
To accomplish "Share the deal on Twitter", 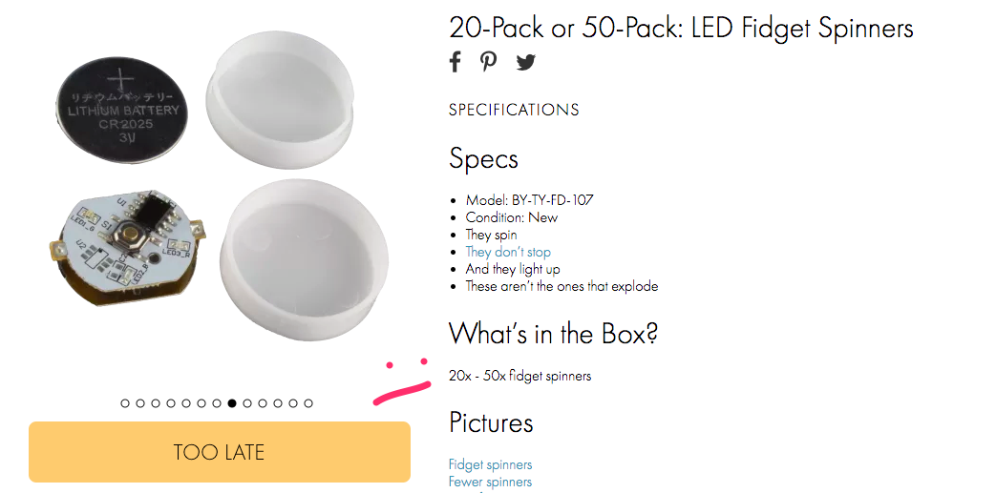I will (x=526, y=63).
